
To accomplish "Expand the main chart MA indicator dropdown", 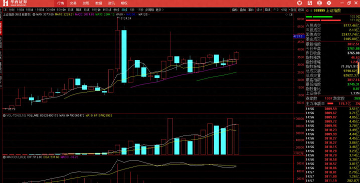I will [34, 14].
